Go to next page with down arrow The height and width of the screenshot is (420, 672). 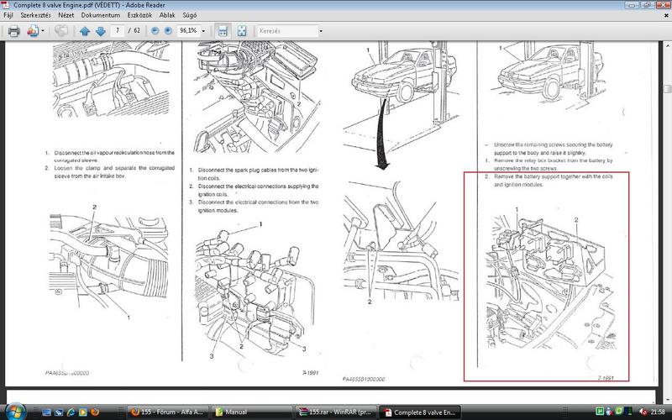click(101, 31)
